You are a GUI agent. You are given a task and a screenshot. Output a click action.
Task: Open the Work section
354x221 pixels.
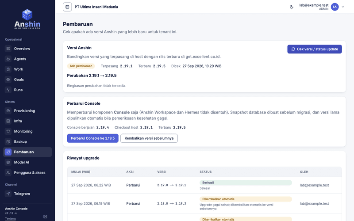tap(27, 69)
